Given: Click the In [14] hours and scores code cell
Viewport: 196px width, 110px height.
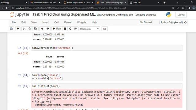Looking at the screenshot, I should coord(107,77).
